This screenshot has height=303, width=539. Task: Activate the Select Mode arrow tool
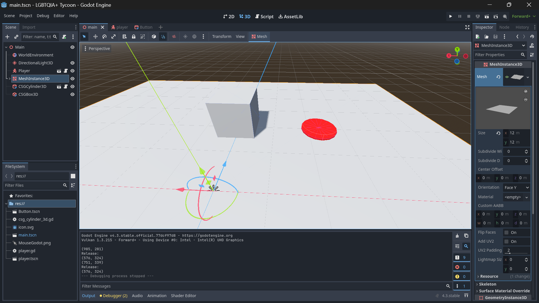point(84,37)
